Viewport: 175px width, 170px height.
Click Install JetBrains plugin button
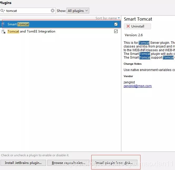(23, 163)
